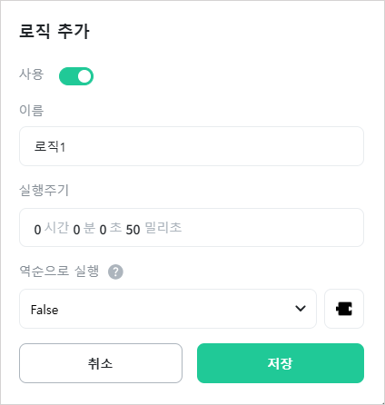Click the 실행주기 interval input field

pos(192,227)
